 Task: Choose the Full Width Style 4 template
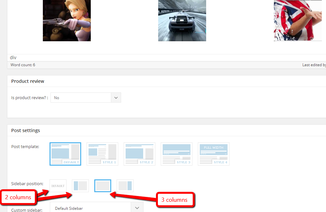click(x=214, y=154)
